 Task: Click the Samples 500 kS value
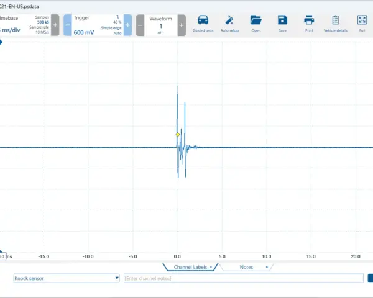point(43,22)
